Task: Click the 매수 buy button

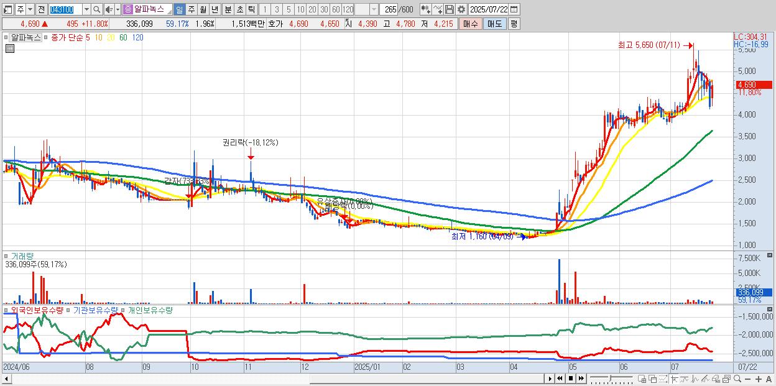Action: click(x=470, y=24)
